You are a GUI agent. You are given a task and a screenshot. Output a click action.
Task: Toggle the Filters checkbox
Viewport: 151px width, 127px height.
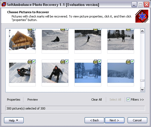click(x=128, y=100)
